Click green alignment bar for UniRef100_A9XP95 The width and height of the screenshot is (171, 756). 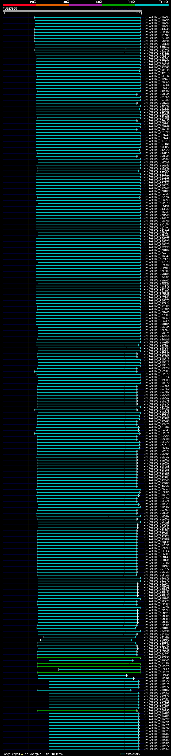(x=89, y=657)
